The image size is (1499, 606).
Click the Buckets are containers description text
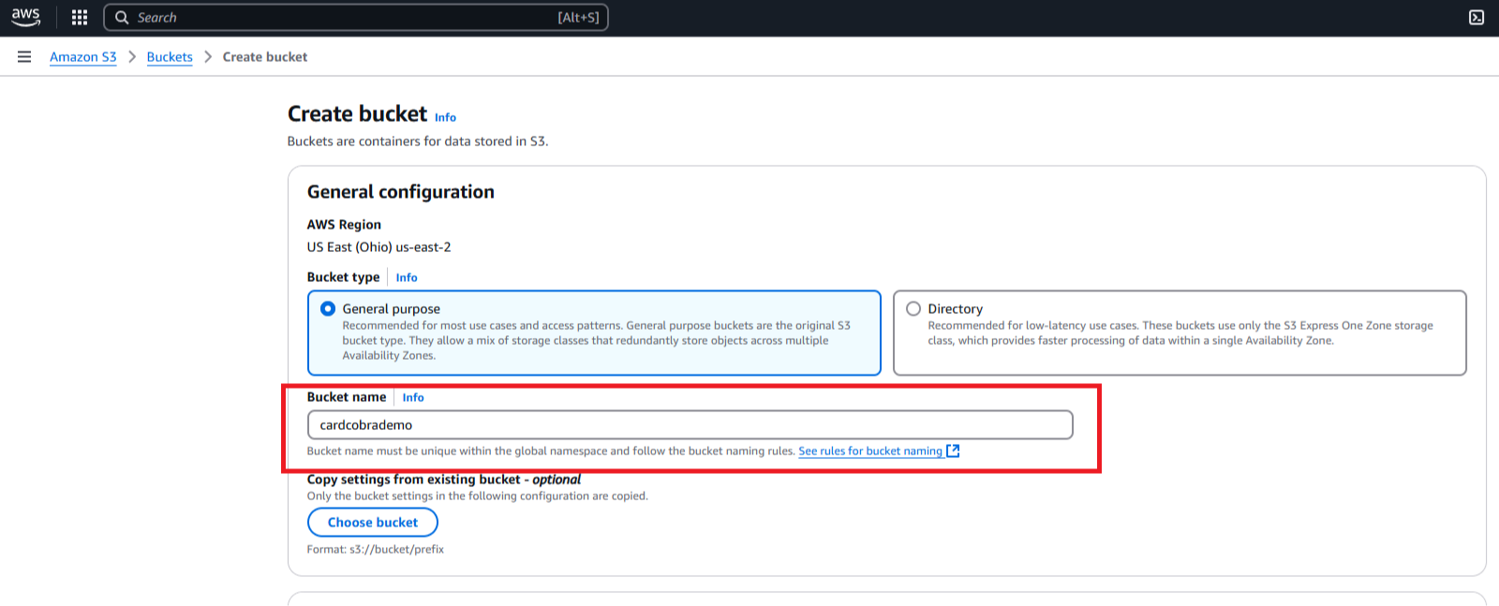click(x=418, y=141)
